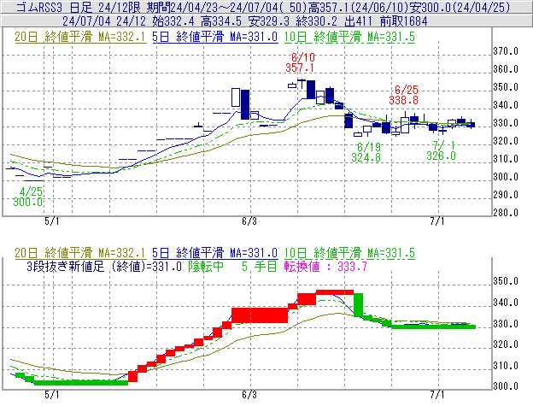Click the last candlestick in top chart
The width and height of the screenshot is (533, 406).
471,125
